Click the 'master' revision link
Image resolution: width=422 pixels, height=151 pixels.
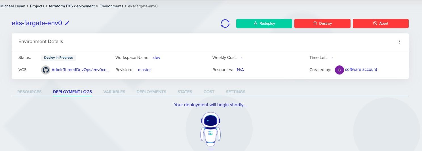pos(144,70)
